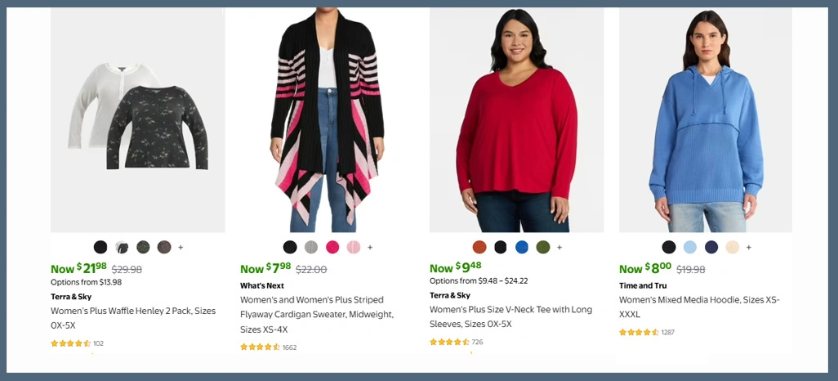This screenshot has height=381, width=838.
Task: Show additional colors for V-Neck Tee
Action: [x=559, y=247]
